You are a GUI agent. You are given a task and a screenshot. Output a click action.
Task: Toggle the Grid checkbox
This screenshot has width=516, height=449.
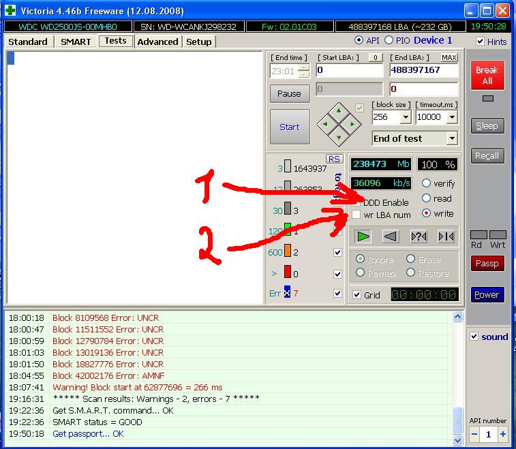coord(356,295)
